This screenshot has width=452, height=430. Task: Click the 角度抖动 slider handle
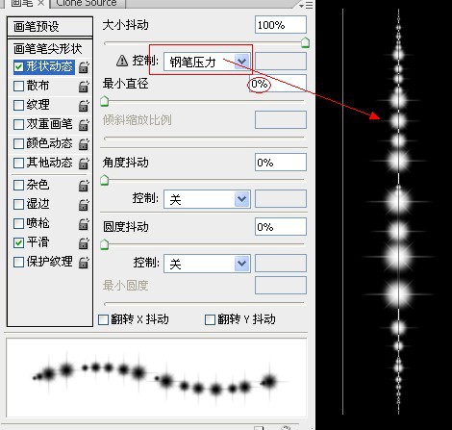point(105,180)
